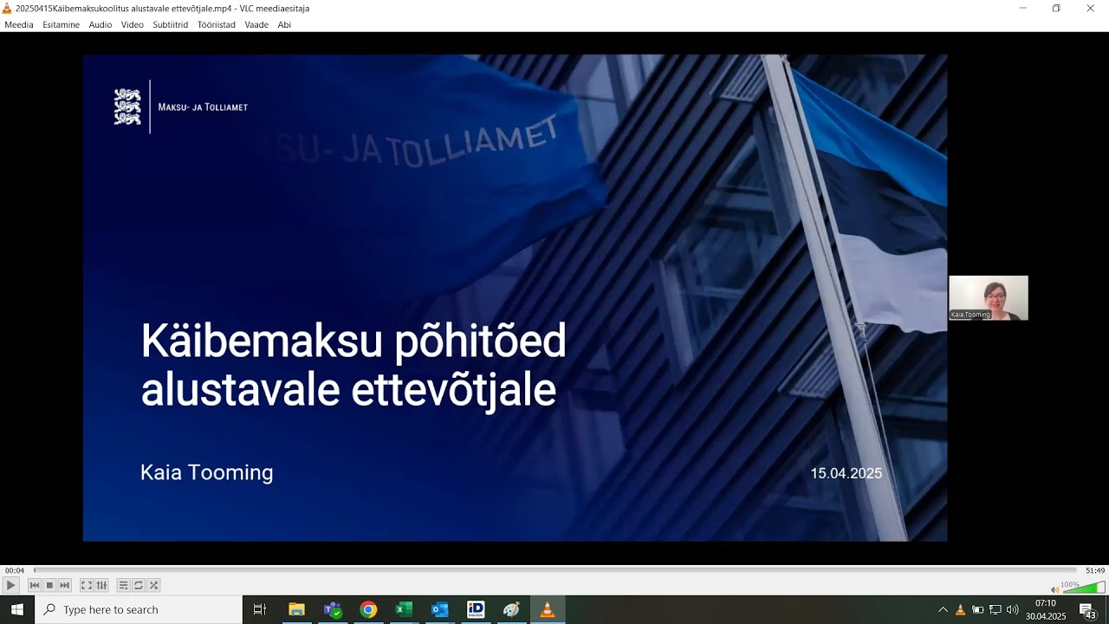Open system volume tray icon

(x=1012, y=610)
